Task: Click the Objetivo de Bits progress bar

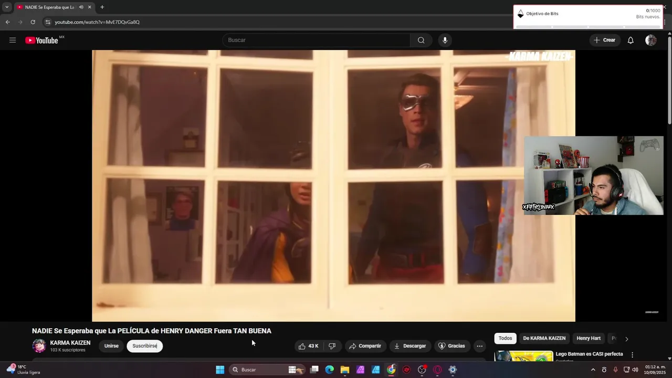Action: [588, 26]
